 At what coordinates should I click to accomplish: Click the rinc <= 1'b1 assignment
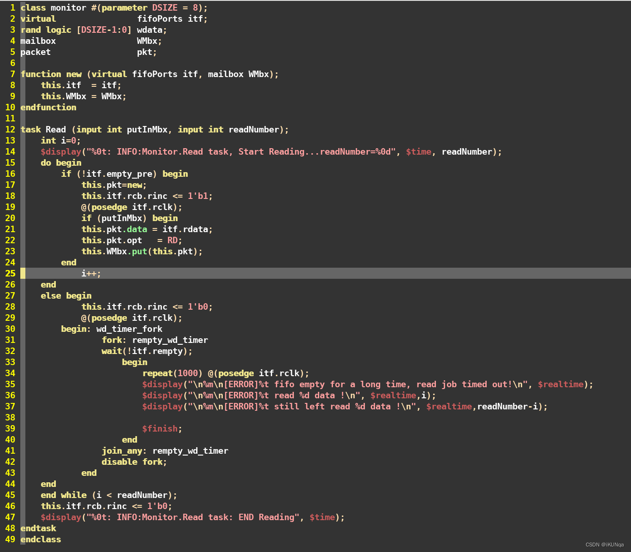147,196
